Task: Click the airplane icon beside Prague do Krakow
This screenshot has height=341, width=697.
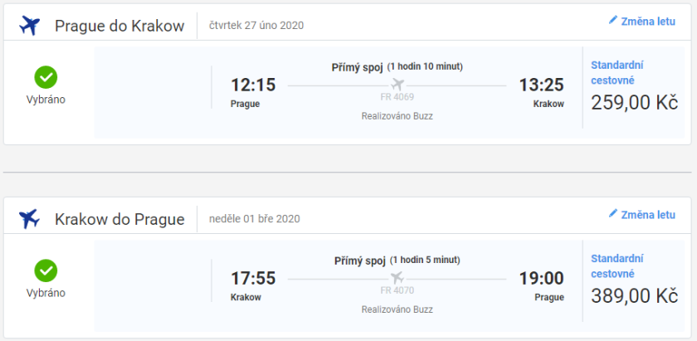Action: pyautogui.click(x=29, y=26)
